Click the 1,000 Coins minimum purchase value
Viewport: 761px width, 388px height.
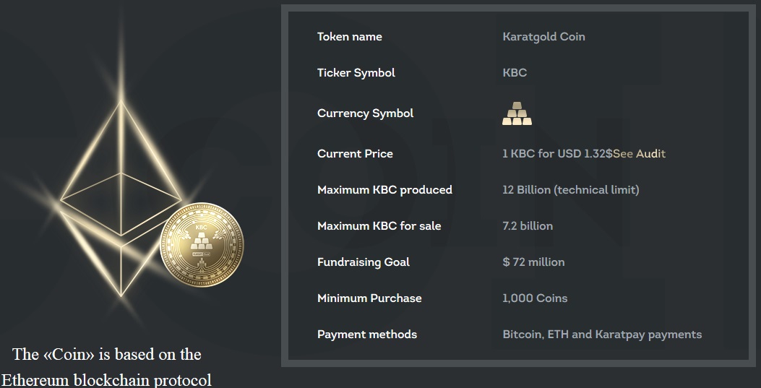535,298
